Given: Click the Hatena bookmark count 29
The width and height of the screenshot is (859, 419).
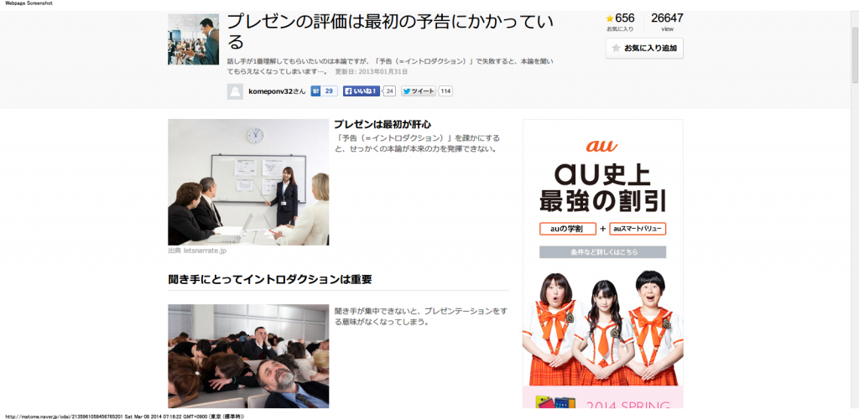Looking at the screenshot, I should click(330, 91).
